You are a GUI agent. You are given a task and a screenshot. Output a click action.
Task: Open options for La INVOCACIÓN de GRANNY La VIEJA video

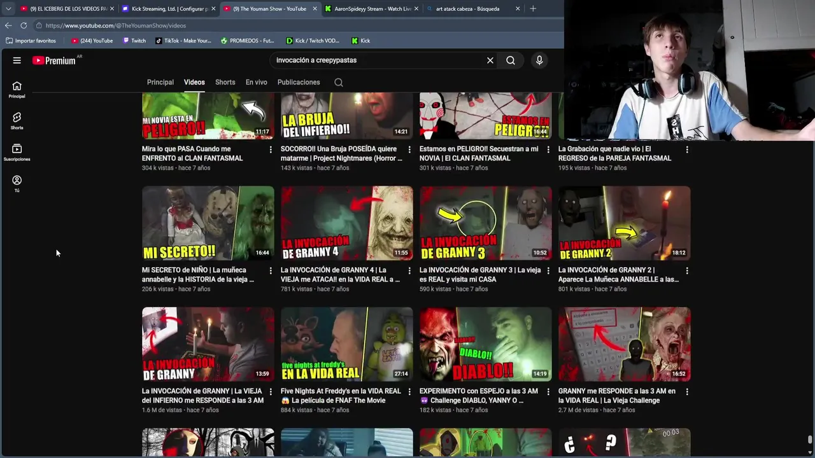click(271, 392)
